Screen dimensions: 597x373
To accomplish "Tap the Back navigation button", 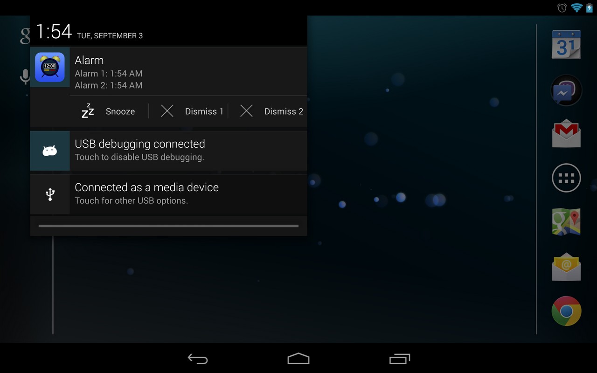I will (x=198, y=359).
